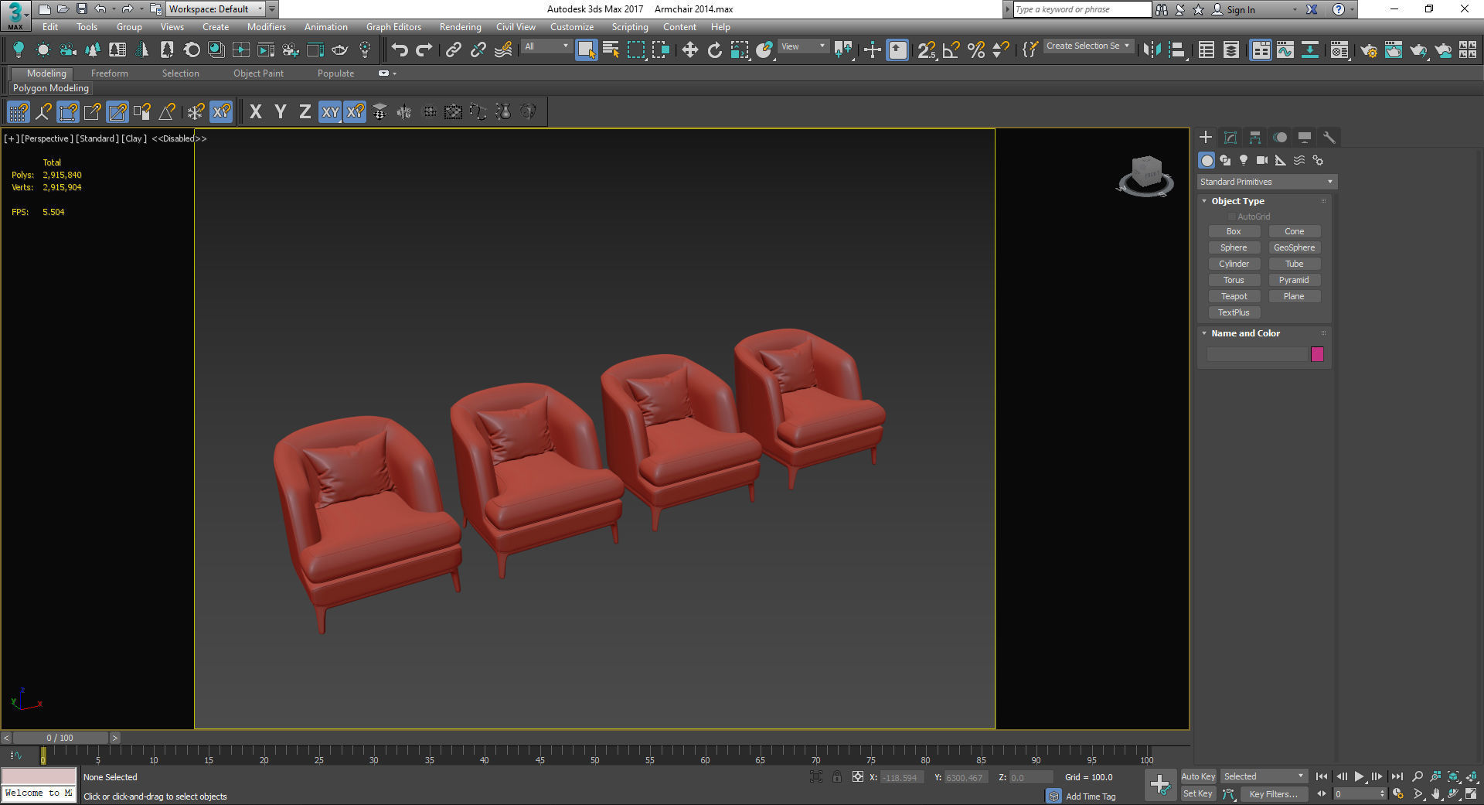Open the Material Editor icon
1484x805 pixels.
click(x=1339, y=50)
